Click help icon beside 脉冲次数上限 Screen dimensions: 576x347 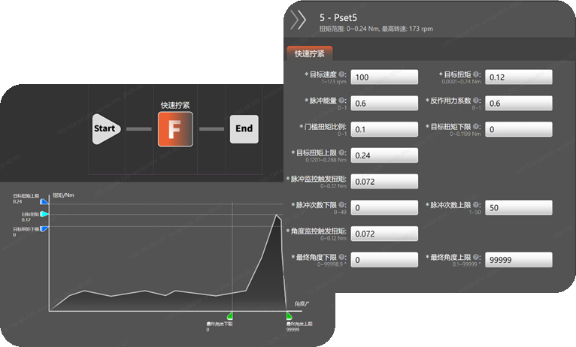coord(476,205)
